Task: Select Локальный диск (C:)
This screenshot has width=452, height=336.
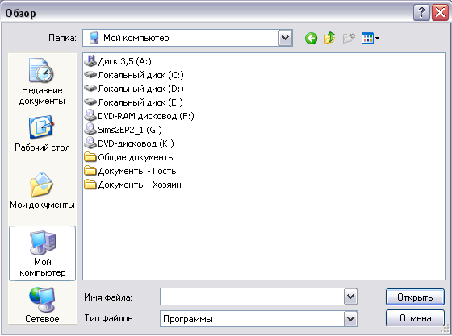Action: pyautogui.click(x=134, y=75)
